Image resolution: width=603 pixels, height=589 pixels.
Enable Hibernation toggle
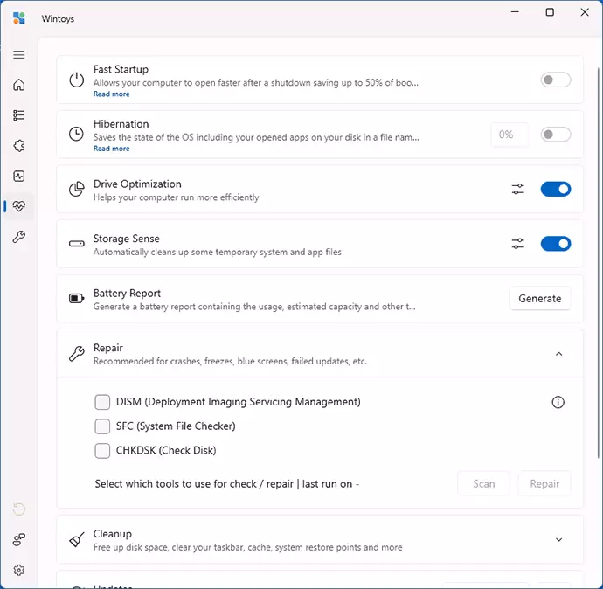click(556, 135)
